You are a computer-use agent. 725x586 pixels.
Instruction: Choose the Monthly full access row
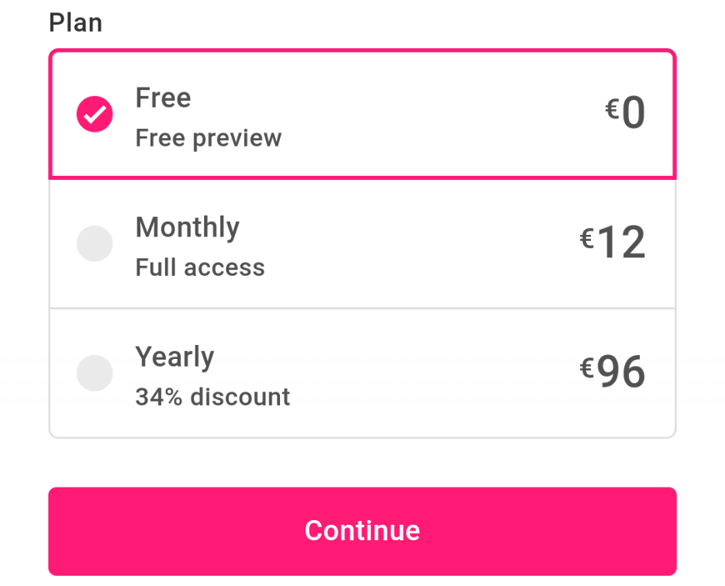pos(363,243)
